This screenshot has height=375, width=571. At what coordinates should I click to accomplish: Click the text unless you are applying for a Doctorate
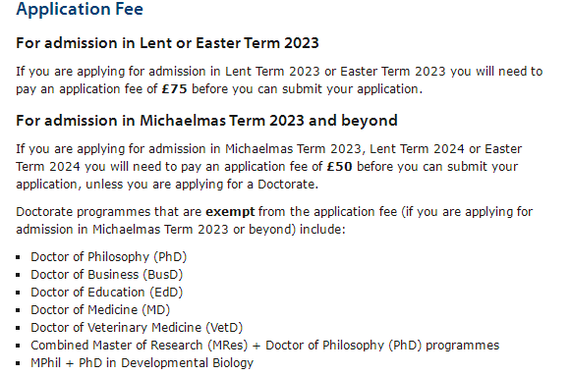202,185
